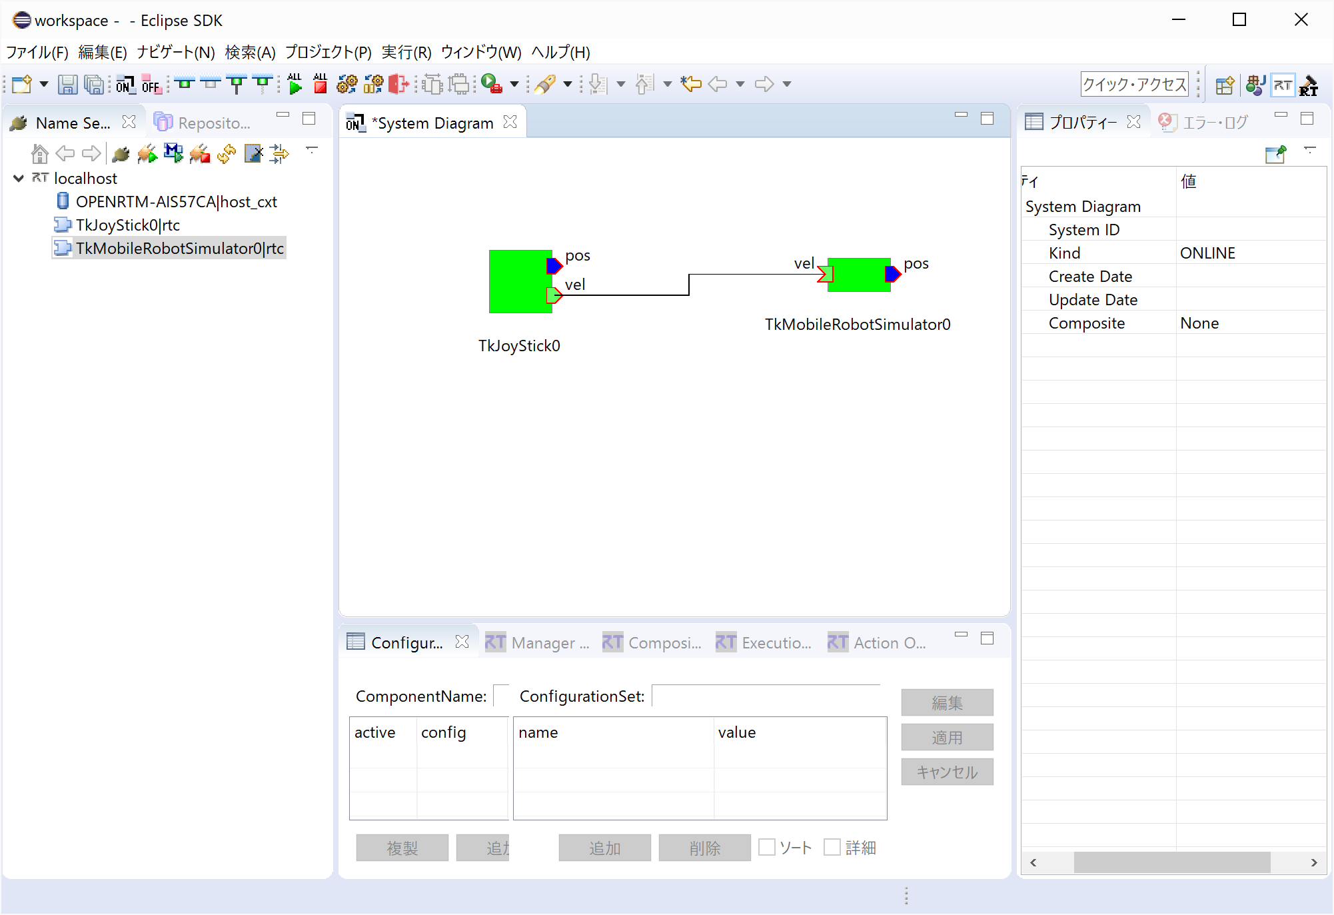
Task: Open the New wizard dropdown arrow
Action: [44, 85]
